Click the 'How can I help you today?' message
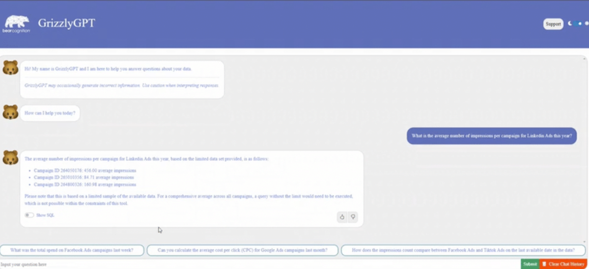This screenshot has height=269, width=589. pos(50,113)
